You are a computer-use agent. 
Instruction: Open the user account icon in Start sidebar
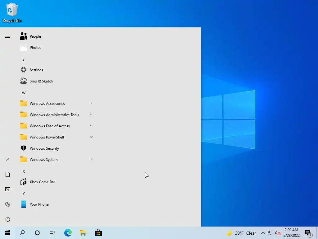click(x=8, y=159)
